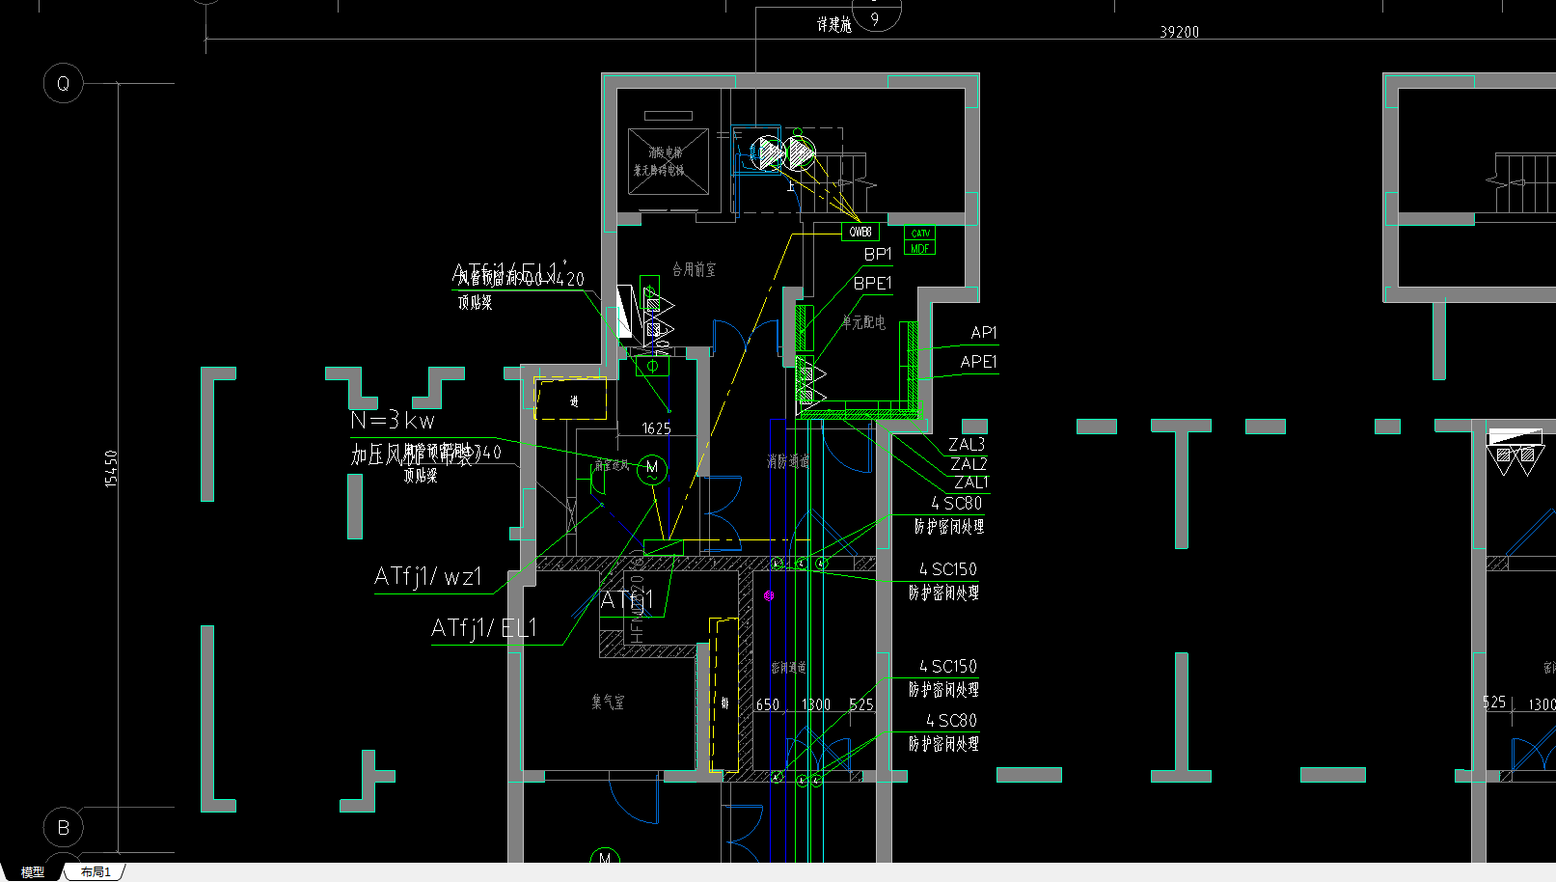This screenshot has height=882, width=1556.
Task: Select the magenta circle marker in corridor
Action: 769,595
